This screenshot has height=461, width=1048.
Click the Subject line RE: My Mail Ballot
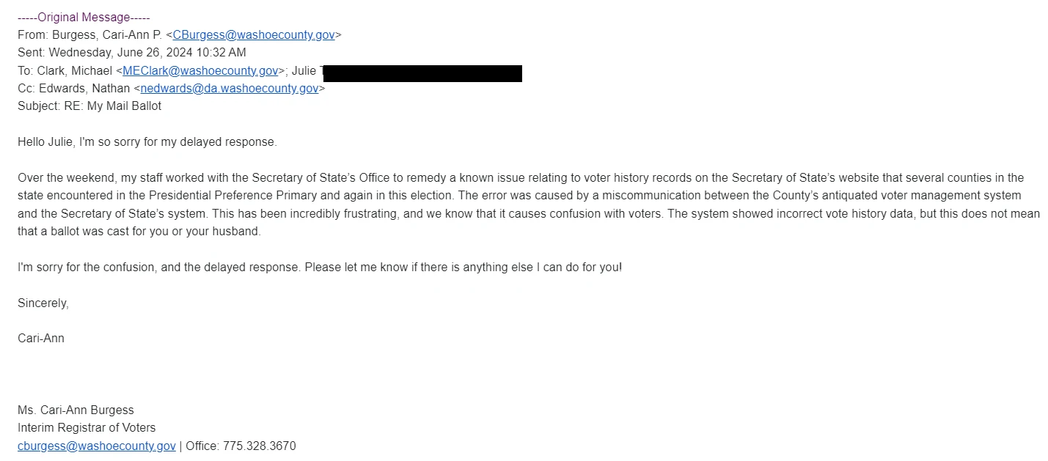coord(89,106)
